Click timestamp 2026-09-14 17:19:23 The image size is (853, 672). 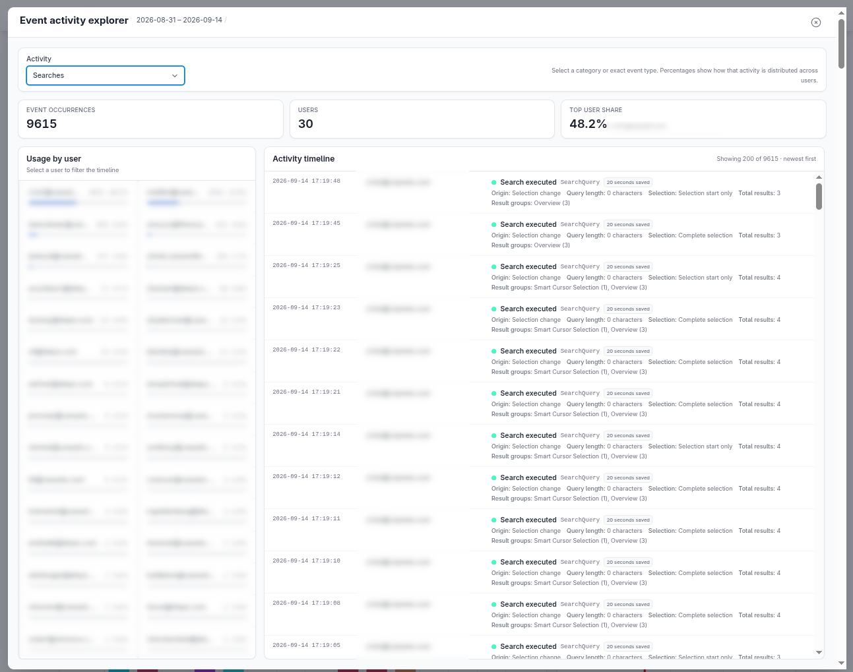[x=306, y=307]
